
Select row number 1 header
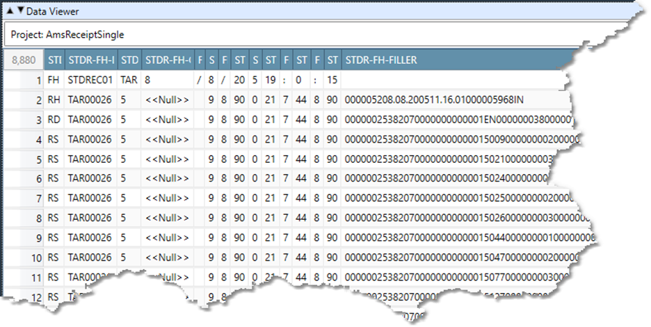24,80
